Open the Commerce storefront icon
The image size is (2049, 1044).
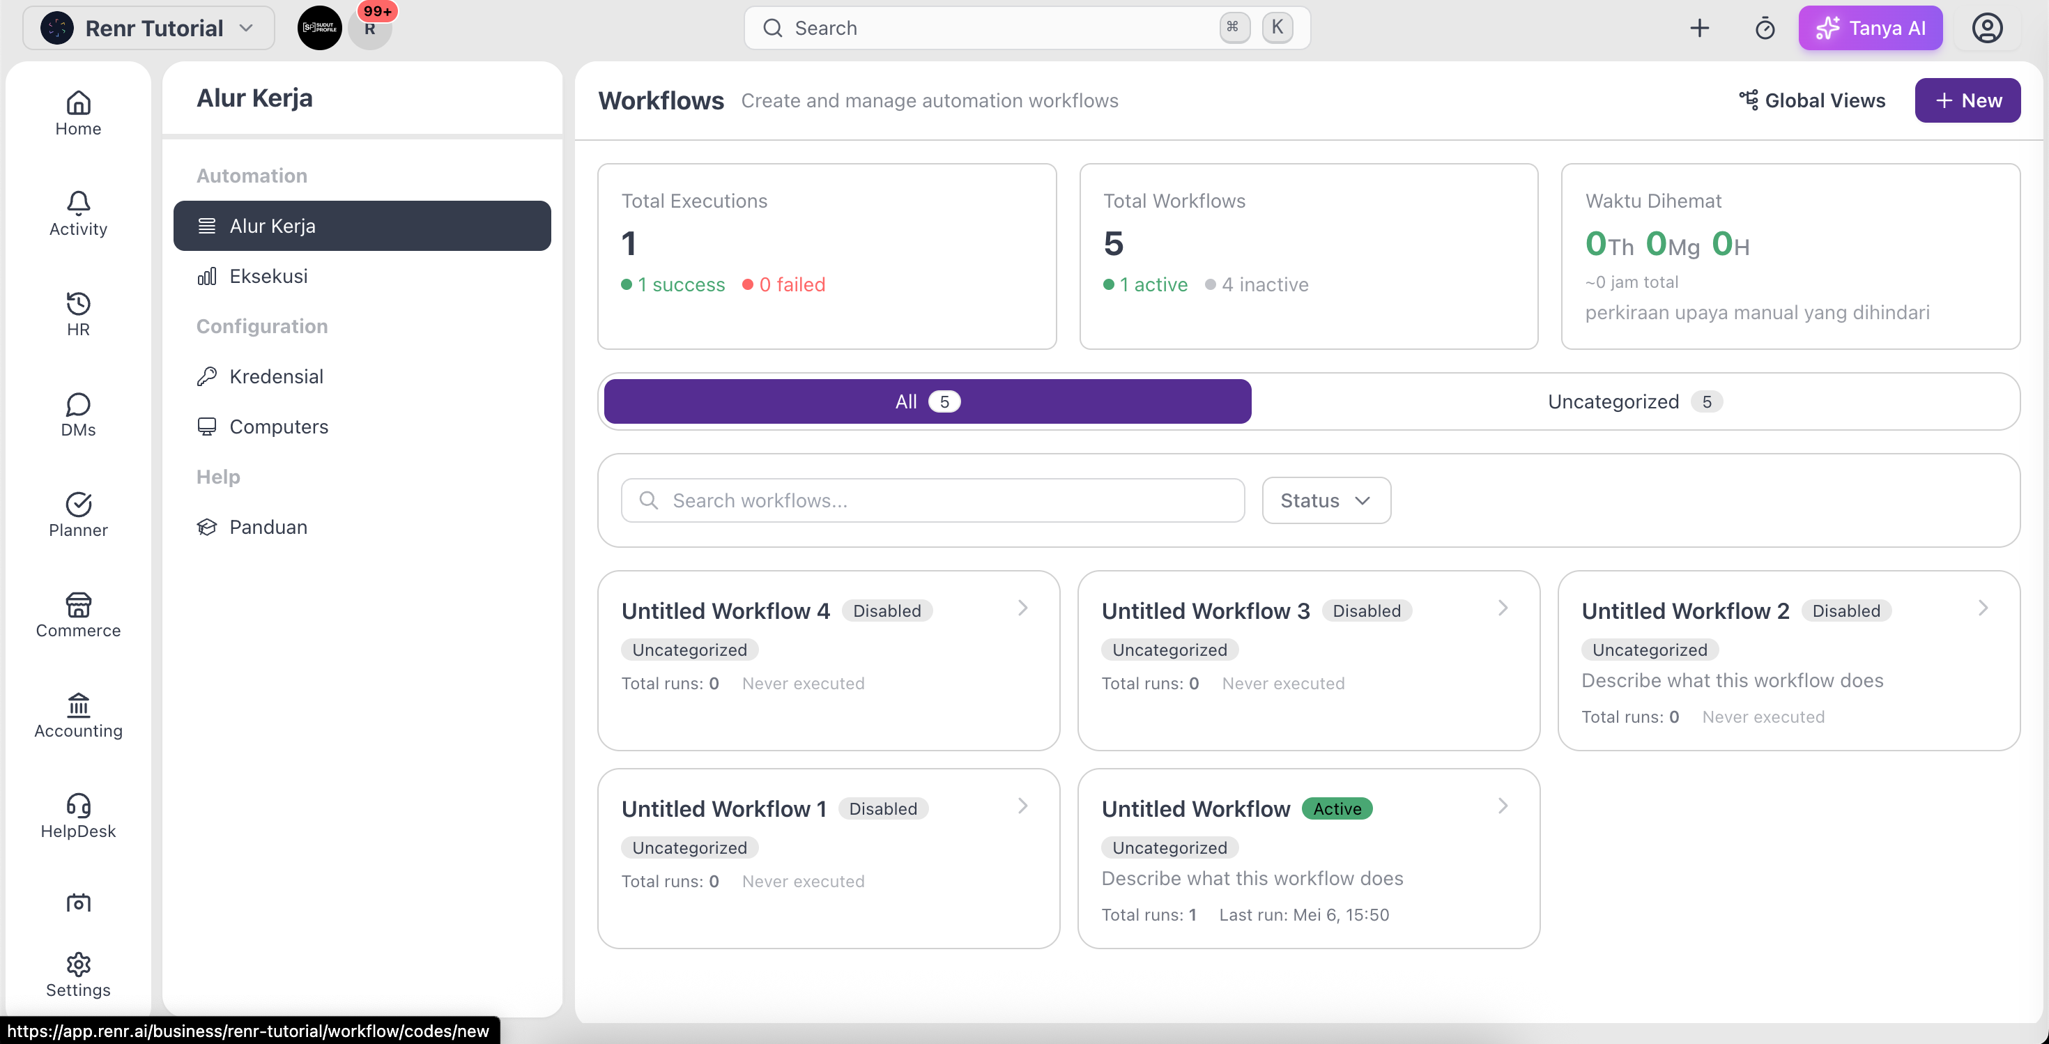[78, 604]
